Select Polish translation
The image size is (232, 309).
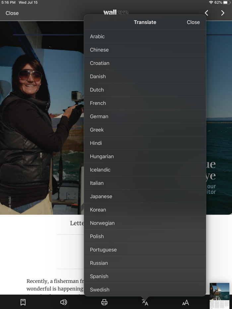tap(145, 236)
